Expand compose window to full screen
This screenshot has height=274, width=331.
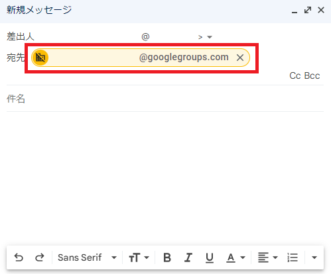coord(308,10)
